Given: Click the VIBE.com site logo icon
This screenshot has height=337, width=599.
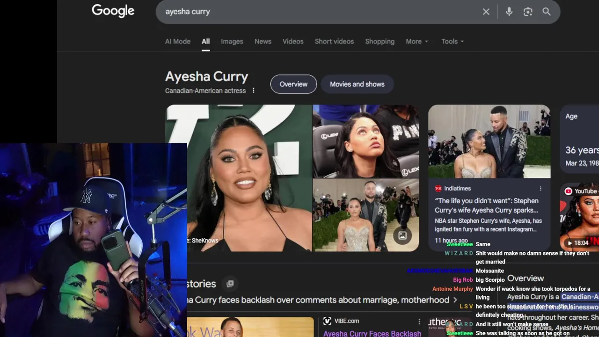Looking at the screenshot, I should pyautogui.click(x=327, y=321).
